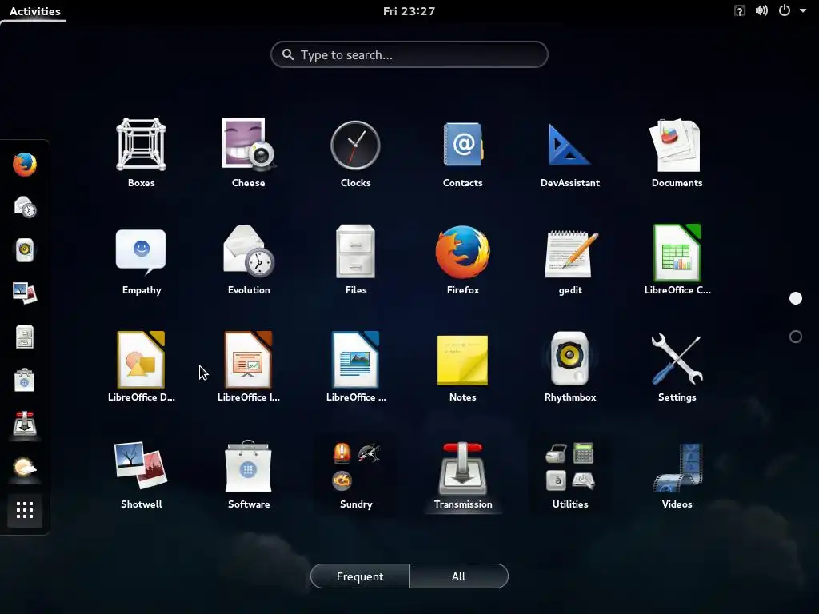Click Transmission in the dash
819x614 pixels.
[x=25, y=423]
